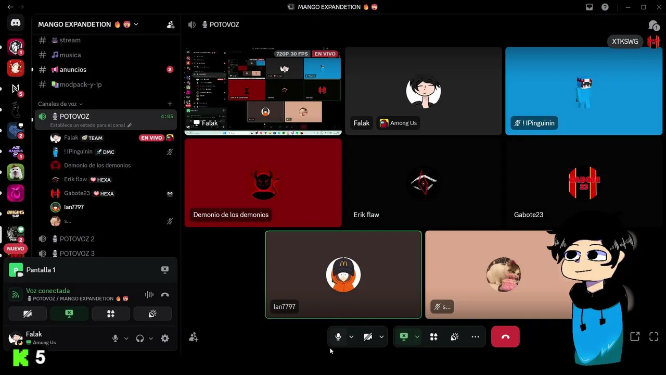Screen dimensions: 666x375
Task: Open user settings gear
Action: click(165, 338)
